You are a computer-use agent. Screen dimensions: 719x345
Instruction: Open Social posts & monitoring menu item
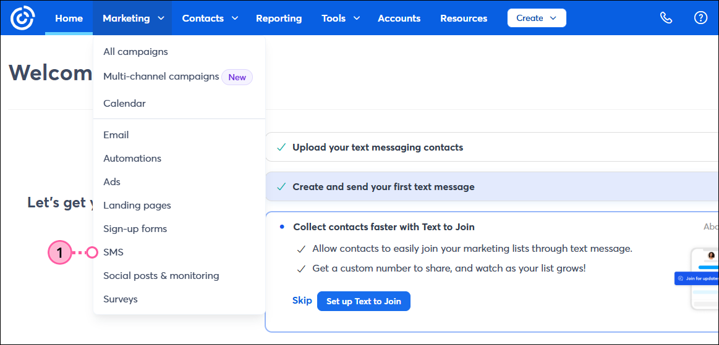(161, 276)
